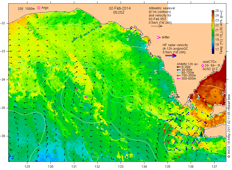This screenshot has width=232, height=170.
Task: Click the cyan 200m isobath legend line
Action: tap(21, 11)
